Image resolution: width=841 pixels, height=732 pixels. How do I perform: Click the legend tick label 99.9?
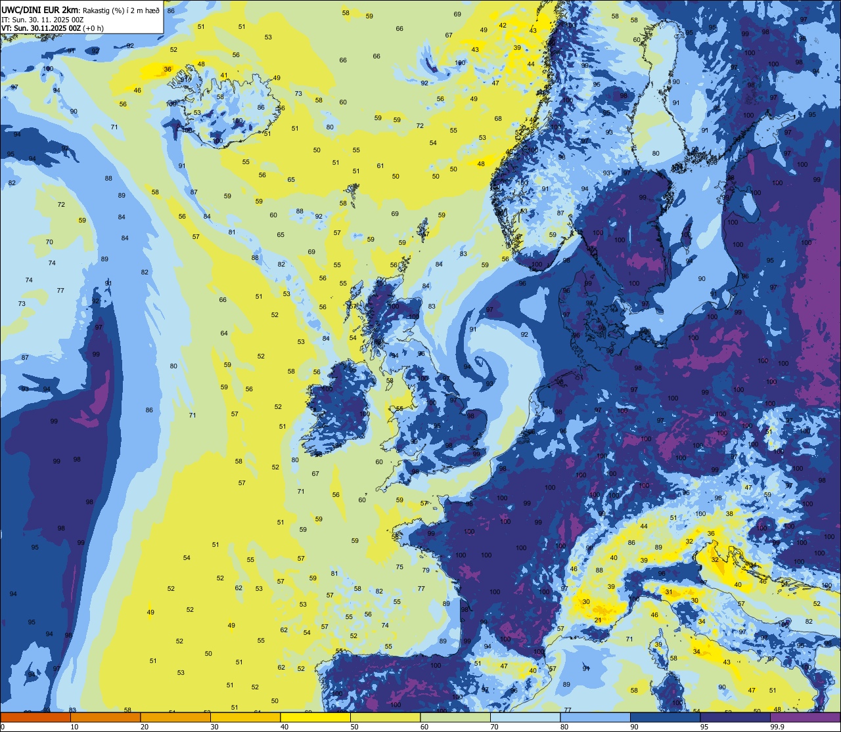pos(777,727)
